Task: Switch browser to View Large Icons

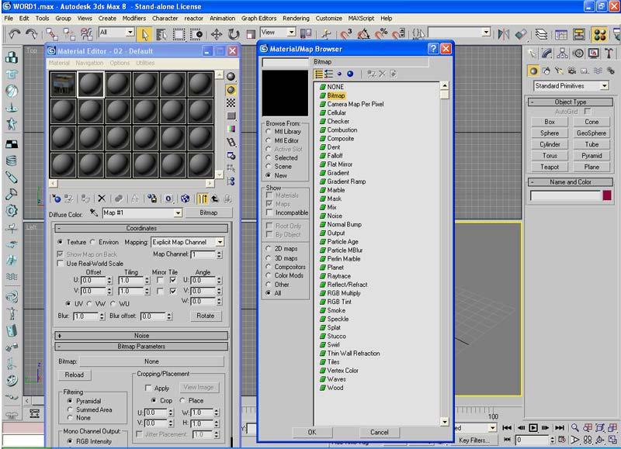Action: (x=350, y=74)
